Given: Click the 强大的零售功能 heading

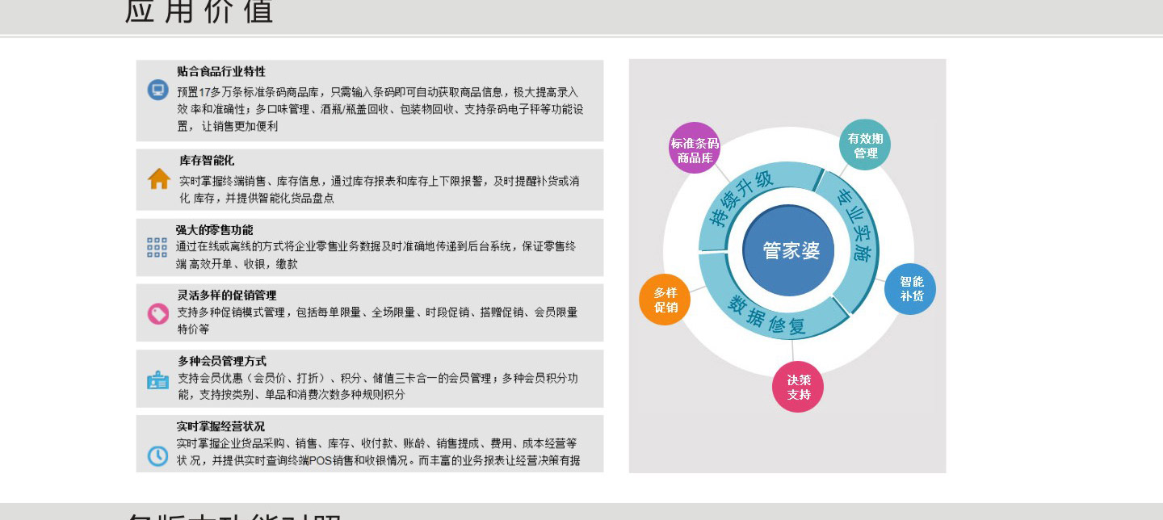Looking at the screenshot, I should tap(214, 230).
